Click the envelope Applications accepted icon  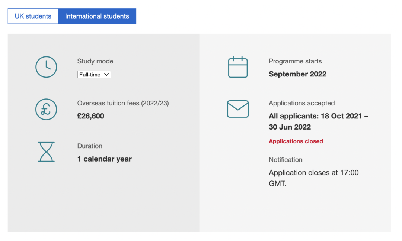tap(237, 109)
